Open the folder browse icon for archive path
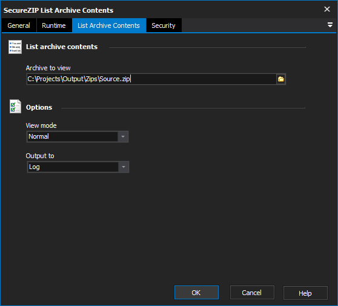The width and height of the screenshot is (338, 306). coord(281,79)
